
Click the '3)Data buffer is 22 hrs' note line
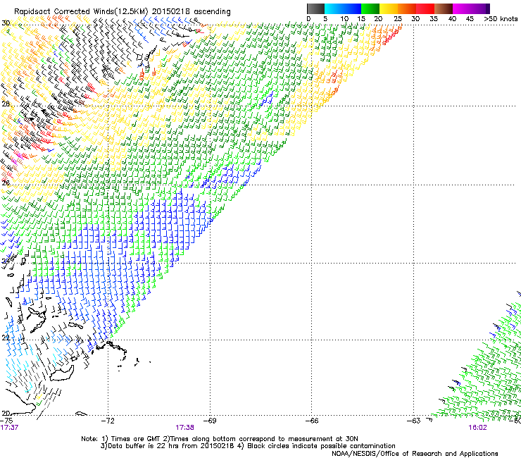point(248,446)
